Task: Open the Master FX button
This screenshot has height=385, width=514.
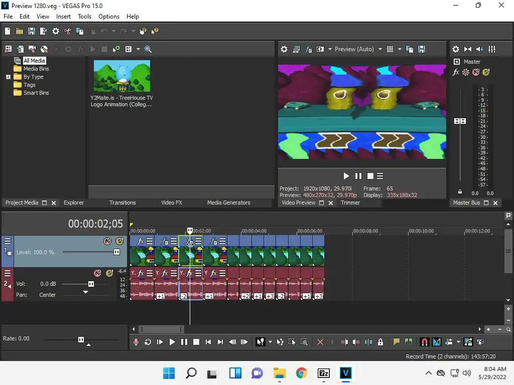Action: click(456, 72)
